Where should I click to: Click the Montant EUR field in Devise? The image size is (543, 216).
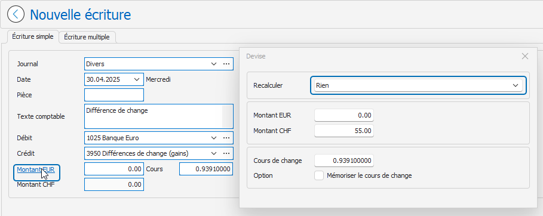(x=344, y=115)
